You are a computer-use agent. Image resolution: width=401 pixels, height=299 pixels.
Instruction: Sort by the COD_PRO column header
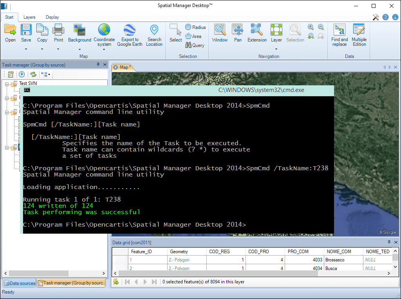click(x=266, y=252)
